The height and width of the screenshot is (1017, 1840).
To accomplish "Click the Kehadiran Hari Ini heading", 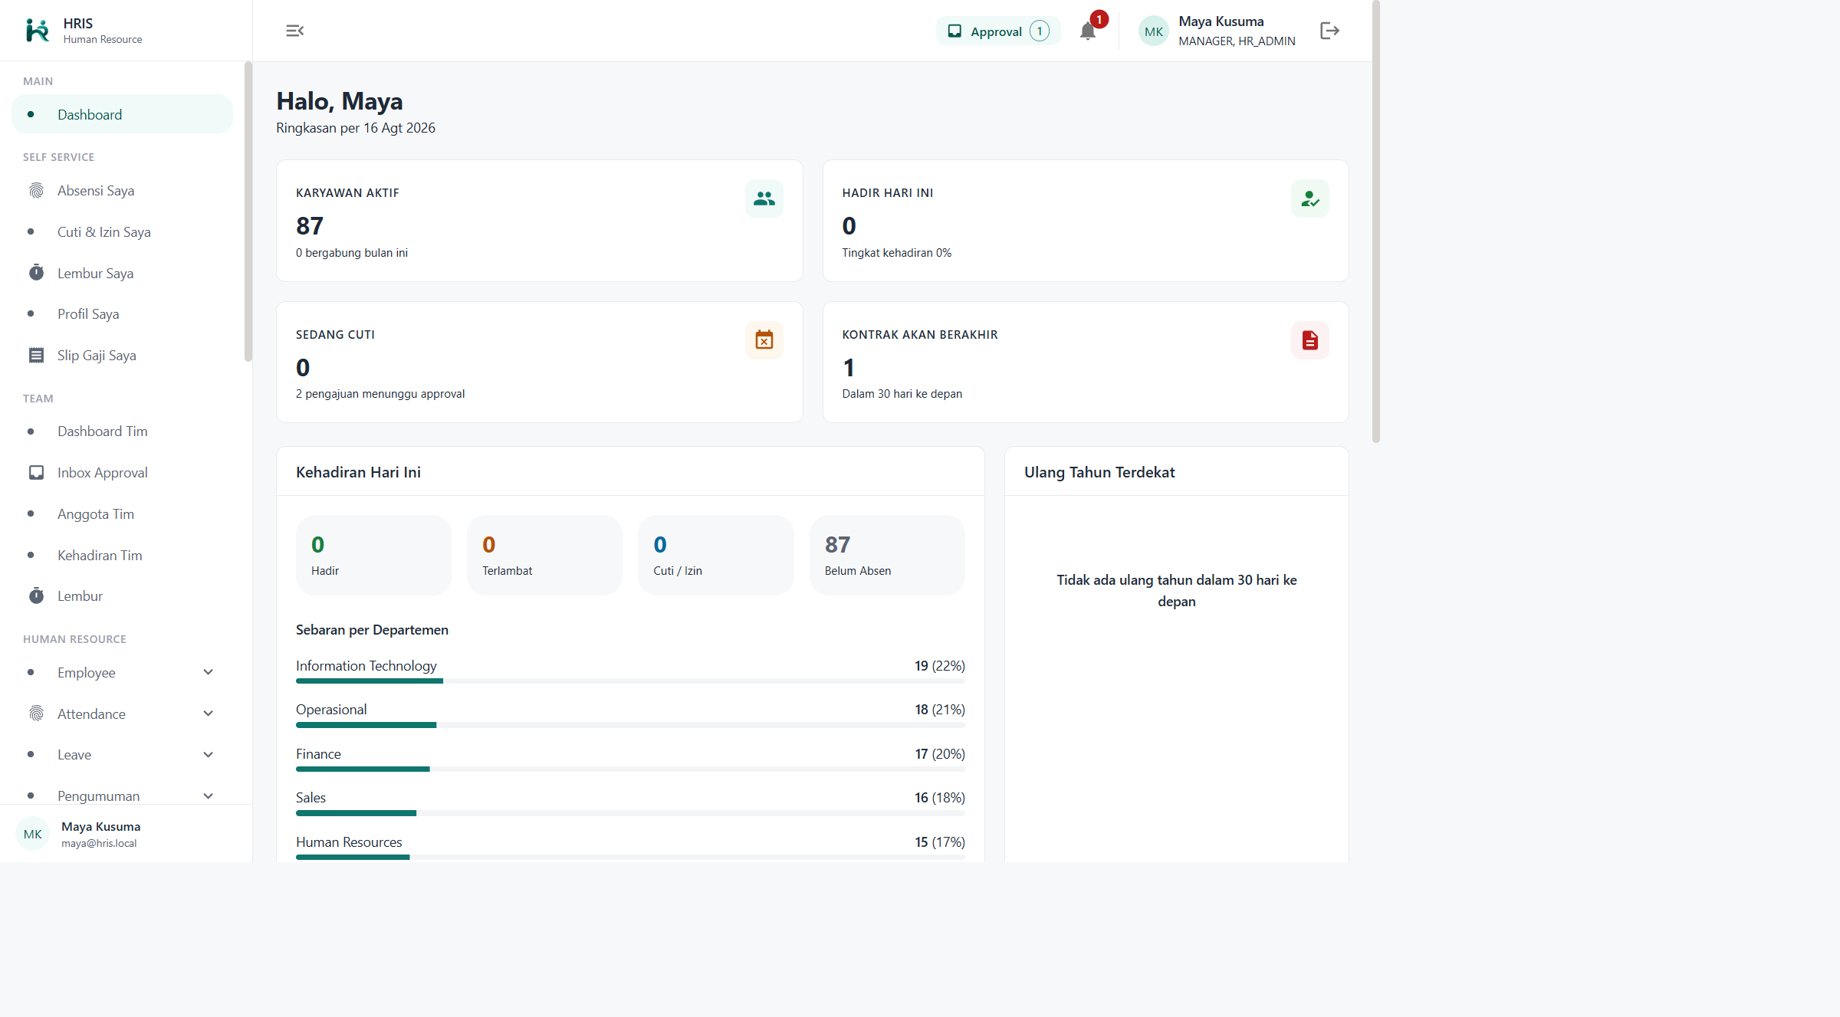I will (x=358, y=472).
